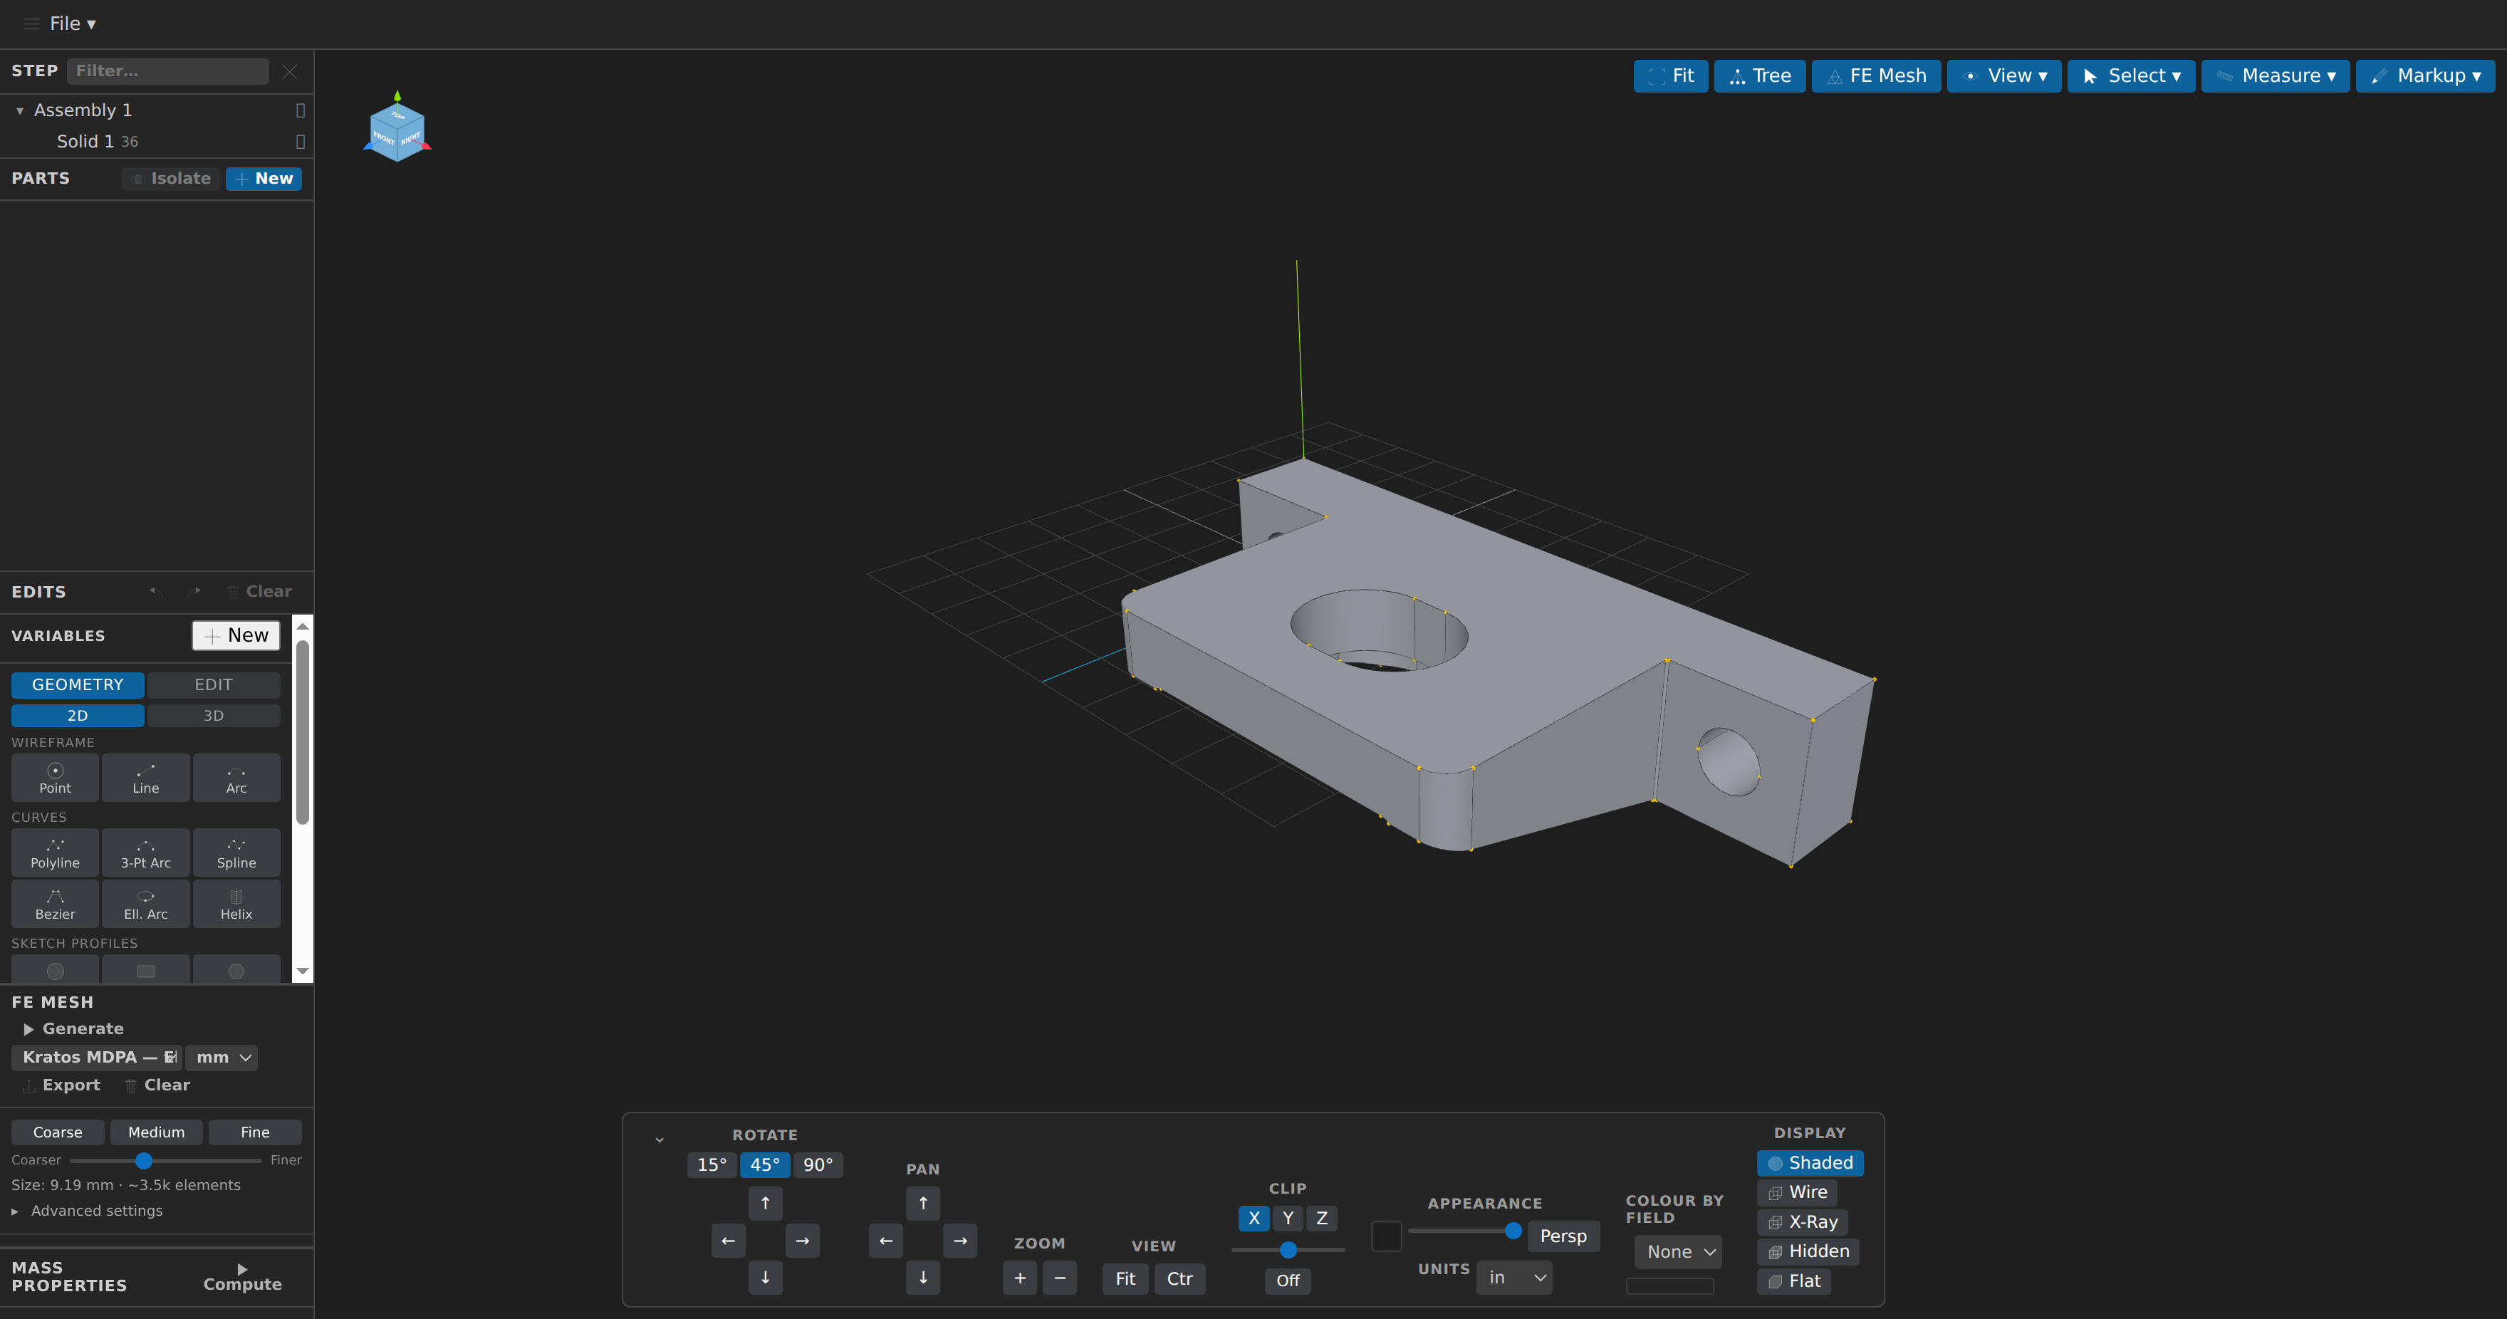Clear the STEP filter with the X
This screenshot has height=1319, width=2507.
(x=290, y=71)
